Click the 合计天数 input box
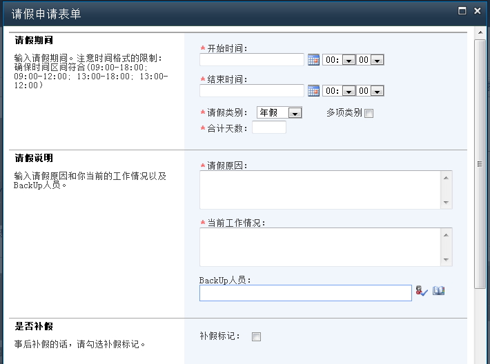 [269, 128]
